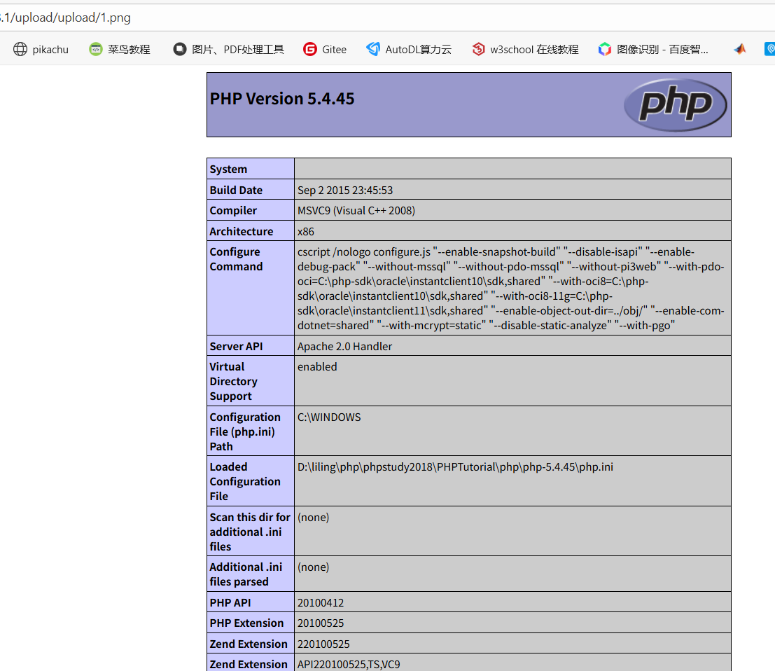Click the PHP API value 20100412

point(320,603)
